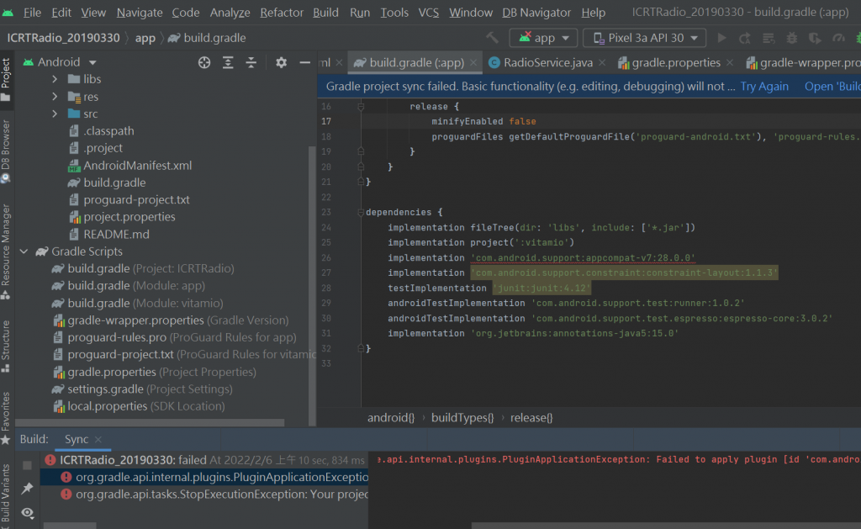Screen dimensions: 861x529
Task: Open the DB Navigator menu
Action: click(536, 12)
